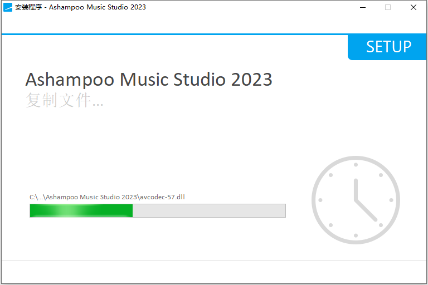The width and height of the screenshot is (428, 285).
Task: Click the Ashampoo Music Studio 2023 heading
Action: [149, 80]
